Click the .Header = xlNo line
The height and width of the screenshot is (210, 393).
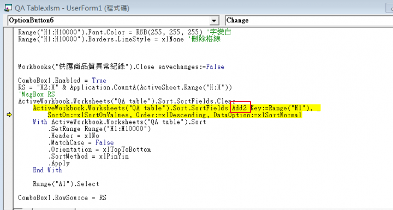pos(74,136)
